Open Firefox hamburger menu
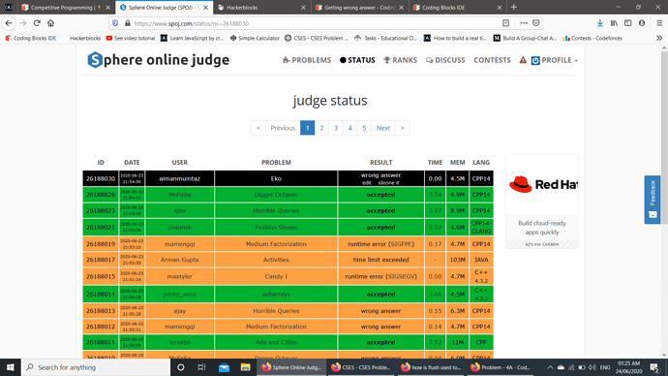668x376 pixels. click(x=659, y=23)
